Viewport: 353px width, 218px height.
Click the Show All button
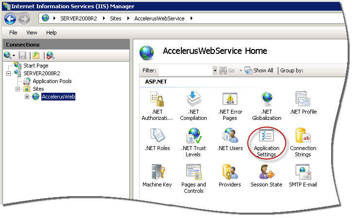point(259,70)
